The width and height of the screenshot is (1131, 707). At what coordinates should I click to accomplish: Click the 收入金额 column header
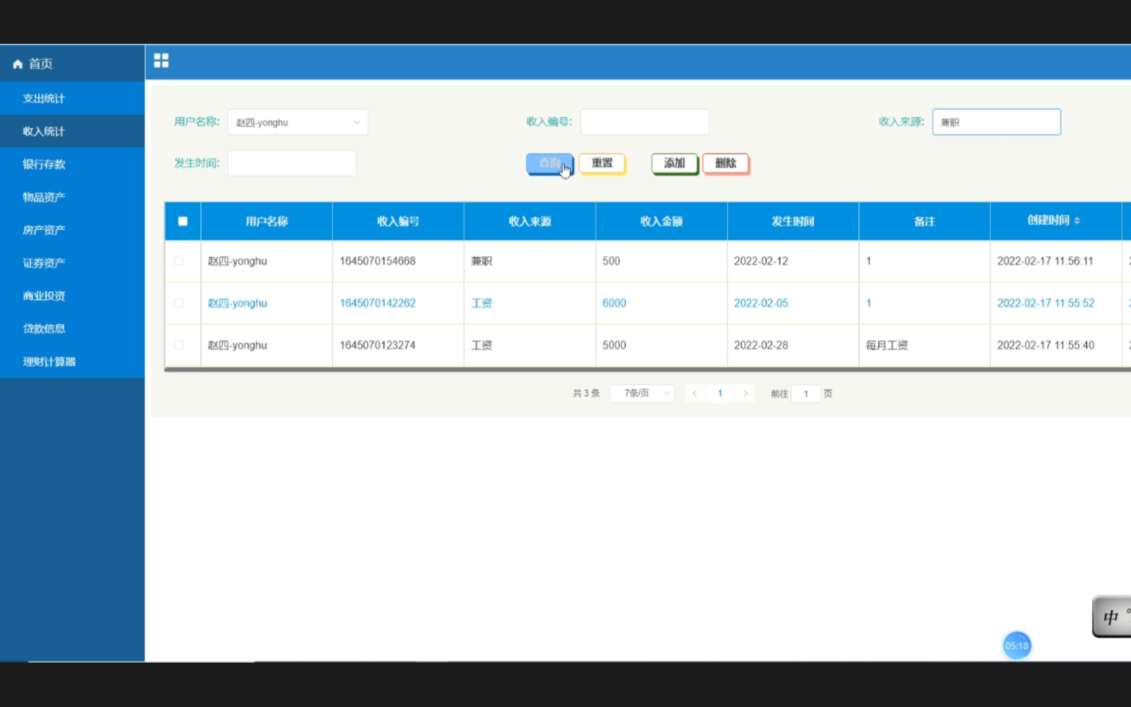pos(661,221)
